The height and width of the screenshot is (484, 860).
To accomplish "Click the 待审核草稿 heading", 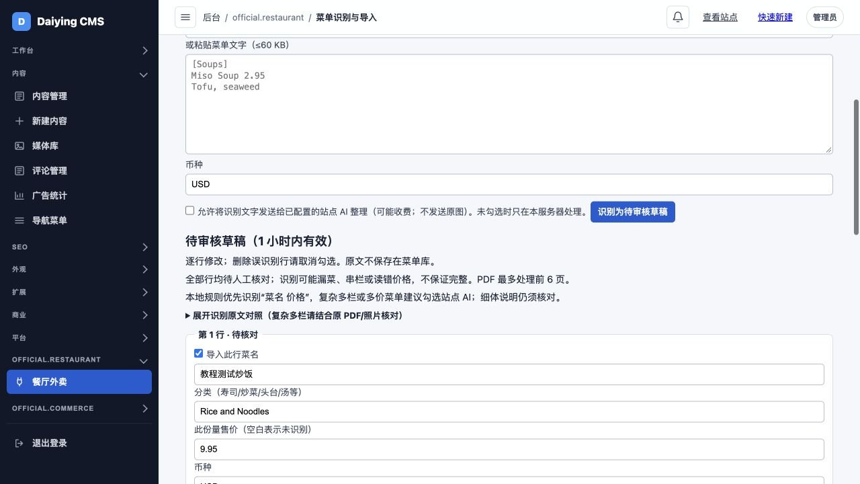I will coord(260,241).
